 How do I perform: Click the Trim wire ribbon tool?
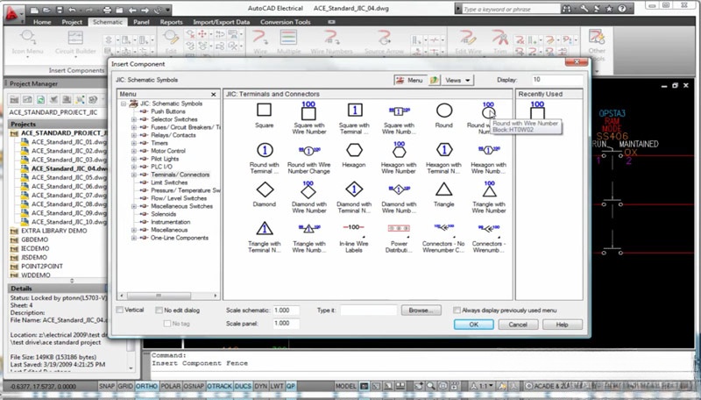click(499, 42)
